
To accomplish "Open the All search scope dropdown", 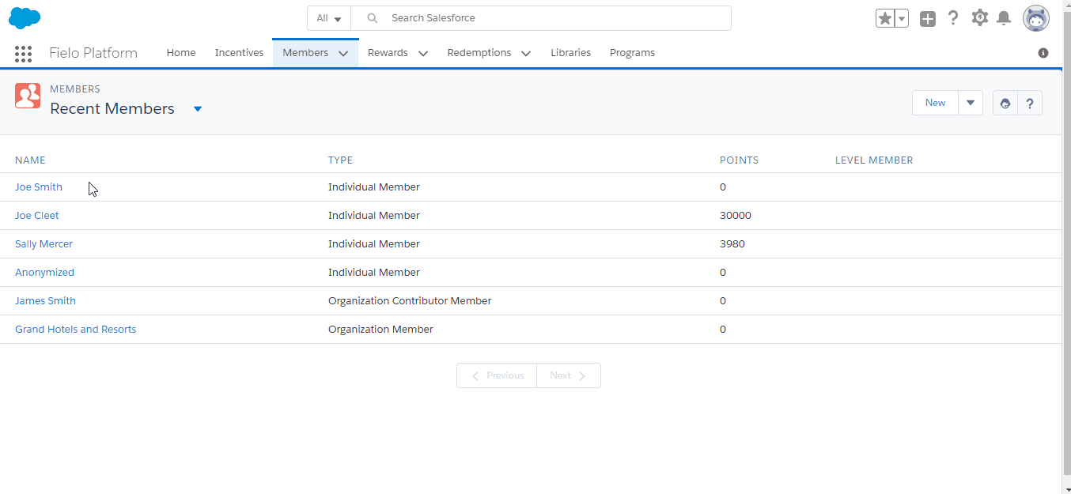I will pos(329,18).
